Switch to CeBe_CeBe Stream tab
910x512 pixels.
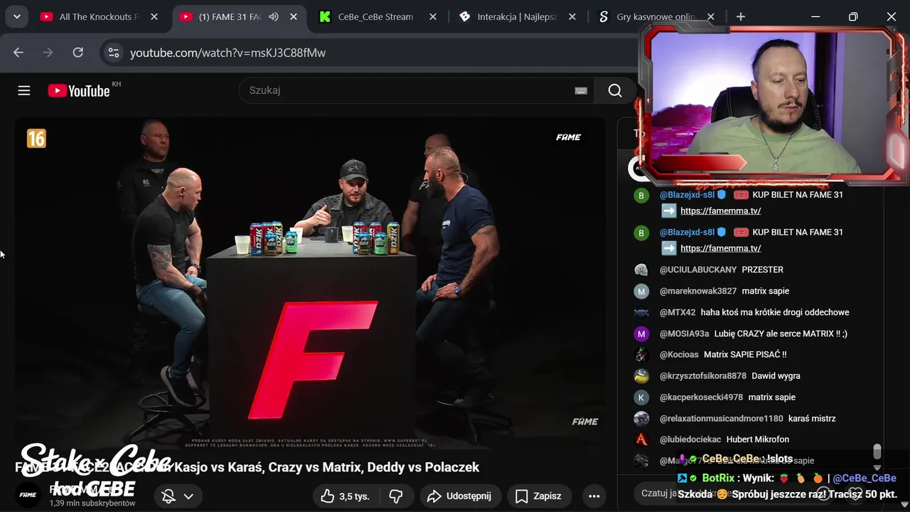(377, 16)
